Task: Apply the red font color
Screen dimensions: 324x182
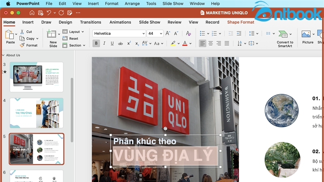Action: click(185, 43)
